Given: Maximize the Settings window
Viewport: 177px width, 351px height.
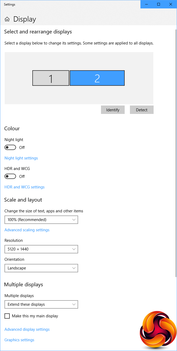Looking at the screenshot, I should [159, 4].
